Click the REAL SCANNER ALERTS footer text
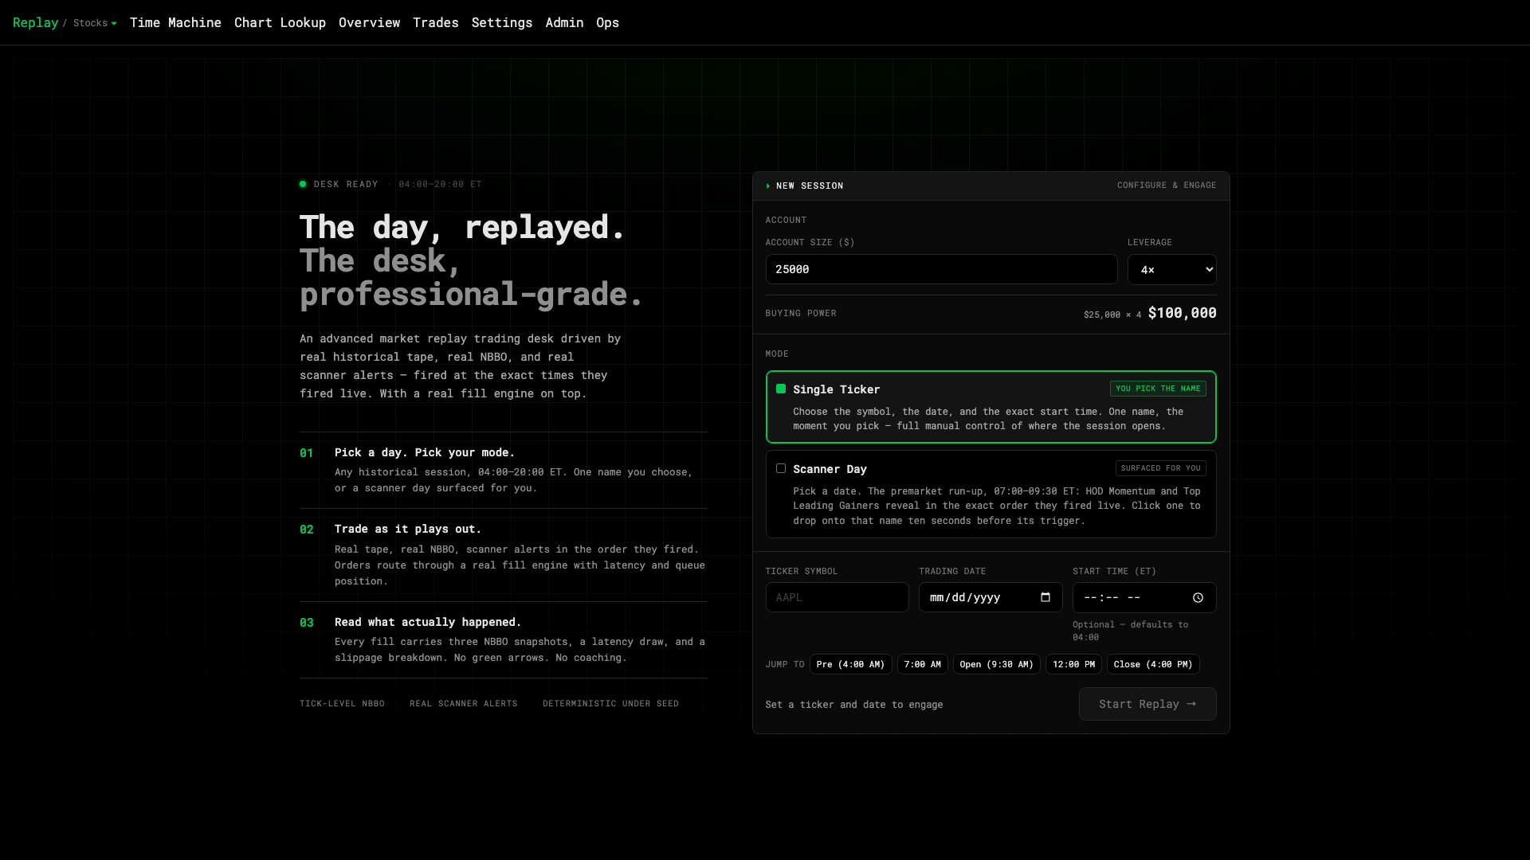 pyautogui.click(x=464, y=704)
